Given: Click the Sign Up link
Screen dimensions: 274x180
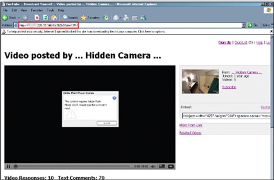Looking at the screenshot, I should pyautogui.click(x=225, y=43).
